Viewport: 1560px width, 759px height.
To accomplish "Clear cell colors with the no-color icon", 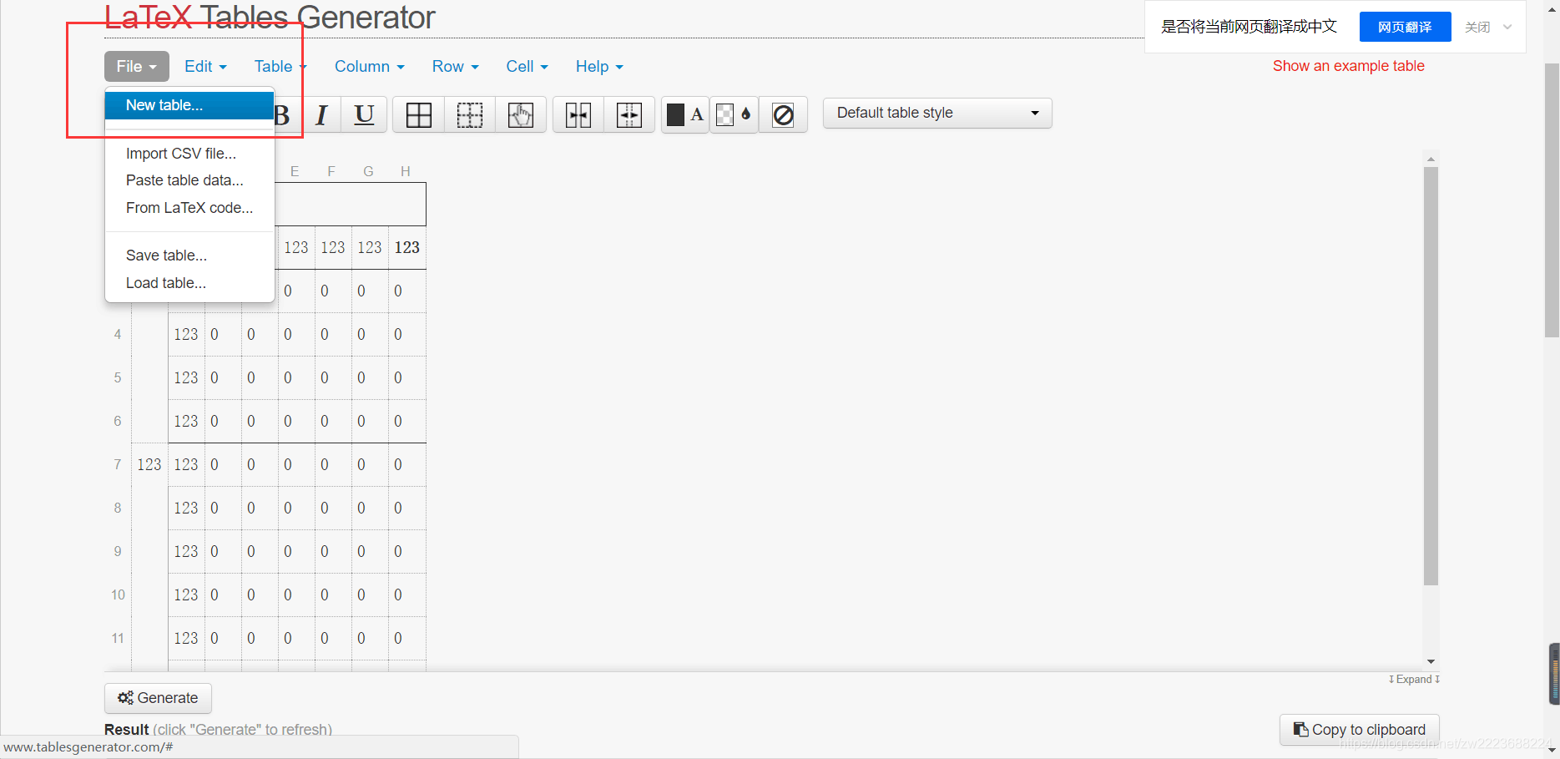I will pos(783,115).
